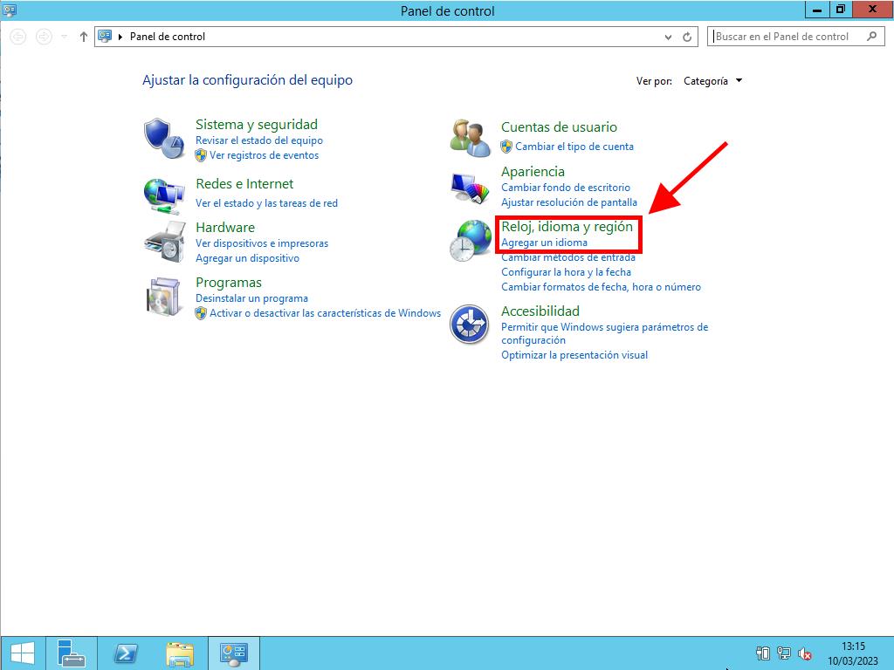Viewport: 894px width, 670px height.
Task: Open the Redes e Internet globe icon
Action: pos(164,195)
